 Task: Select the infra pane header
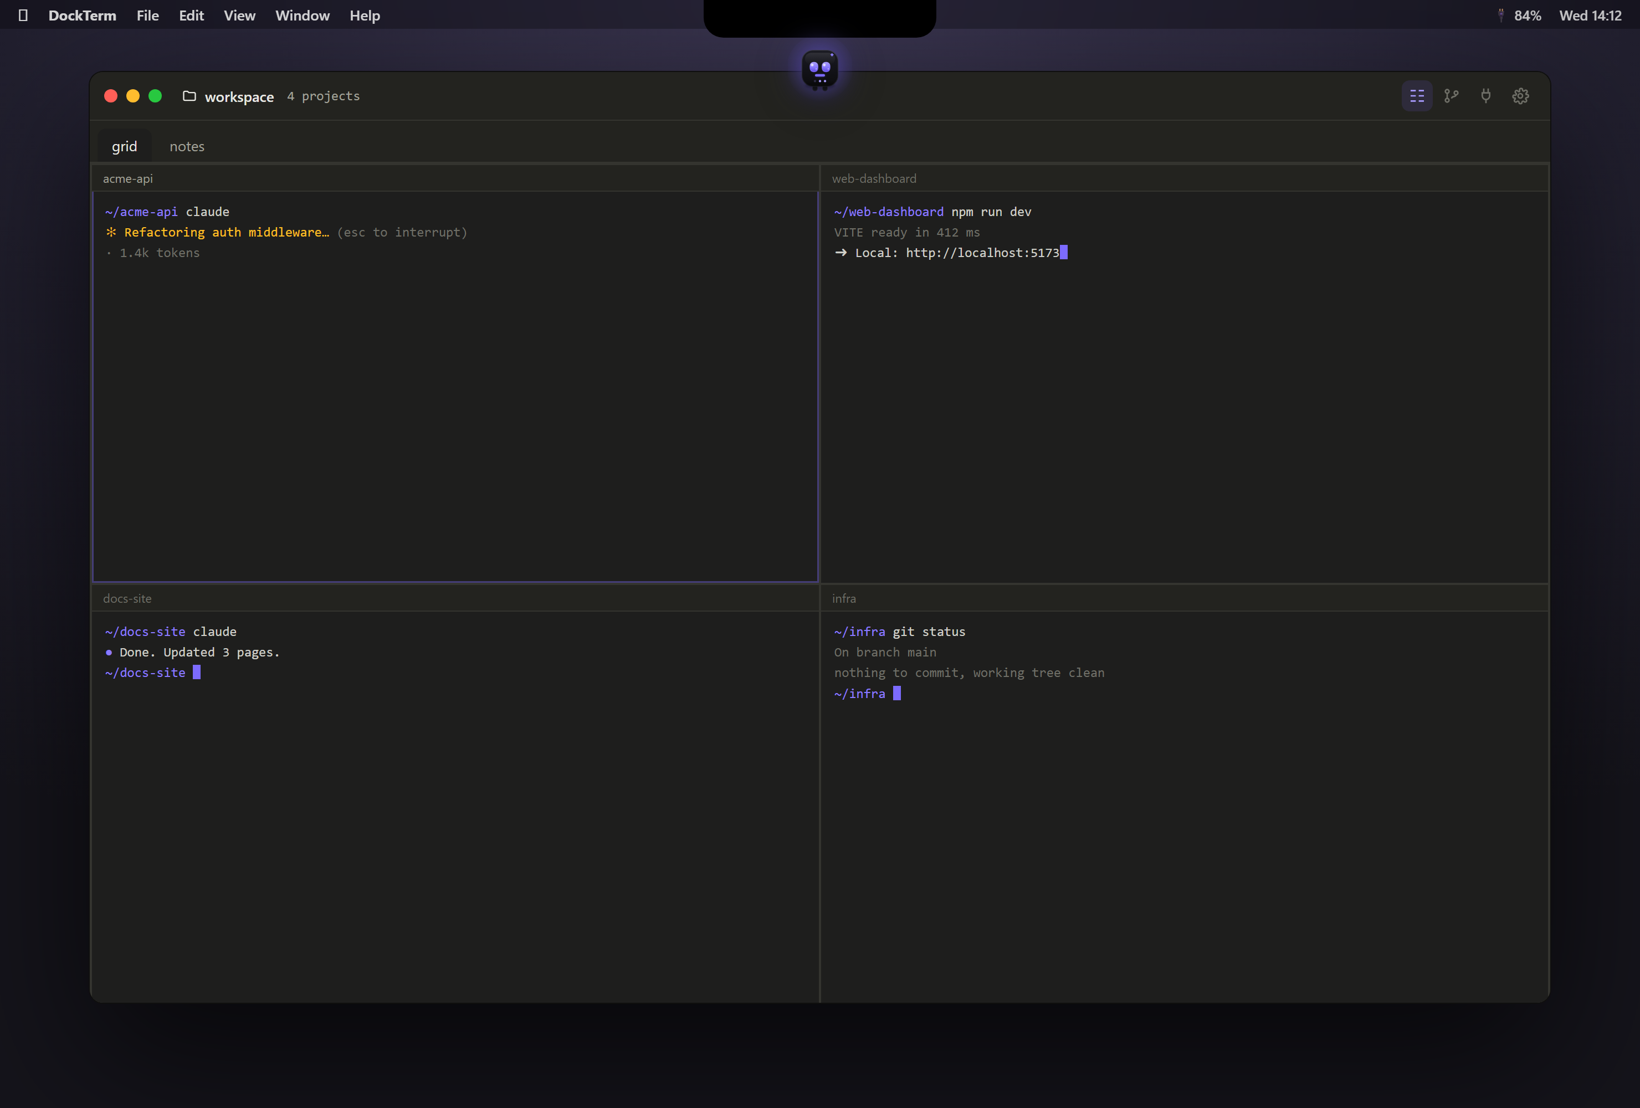(x=1184, y=598)
